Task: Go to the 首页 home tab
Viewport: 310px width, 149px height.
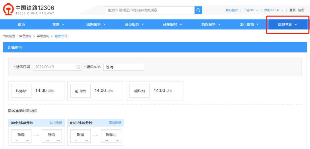Action: tap(22, 25)
